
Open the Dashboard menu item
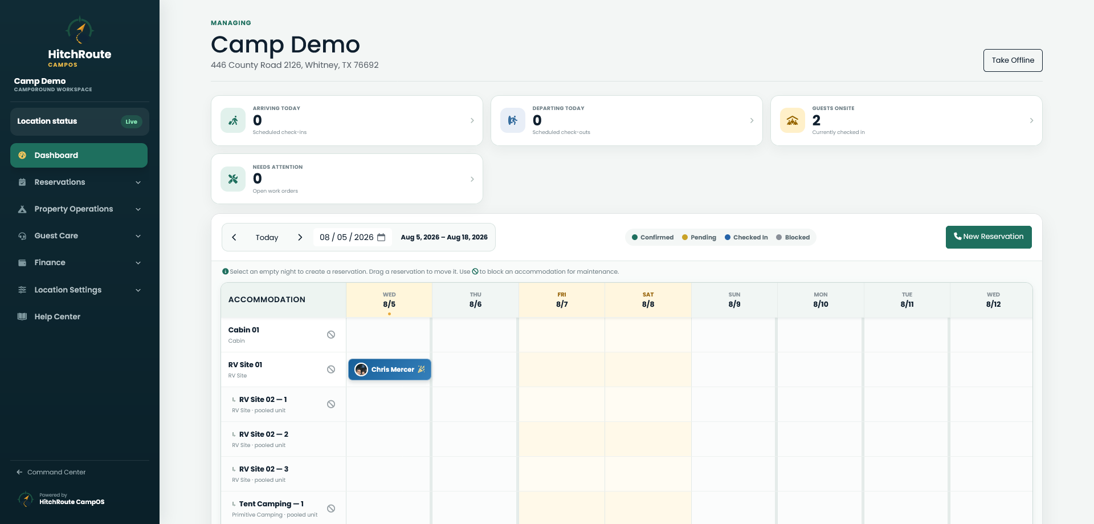(79, 155)
